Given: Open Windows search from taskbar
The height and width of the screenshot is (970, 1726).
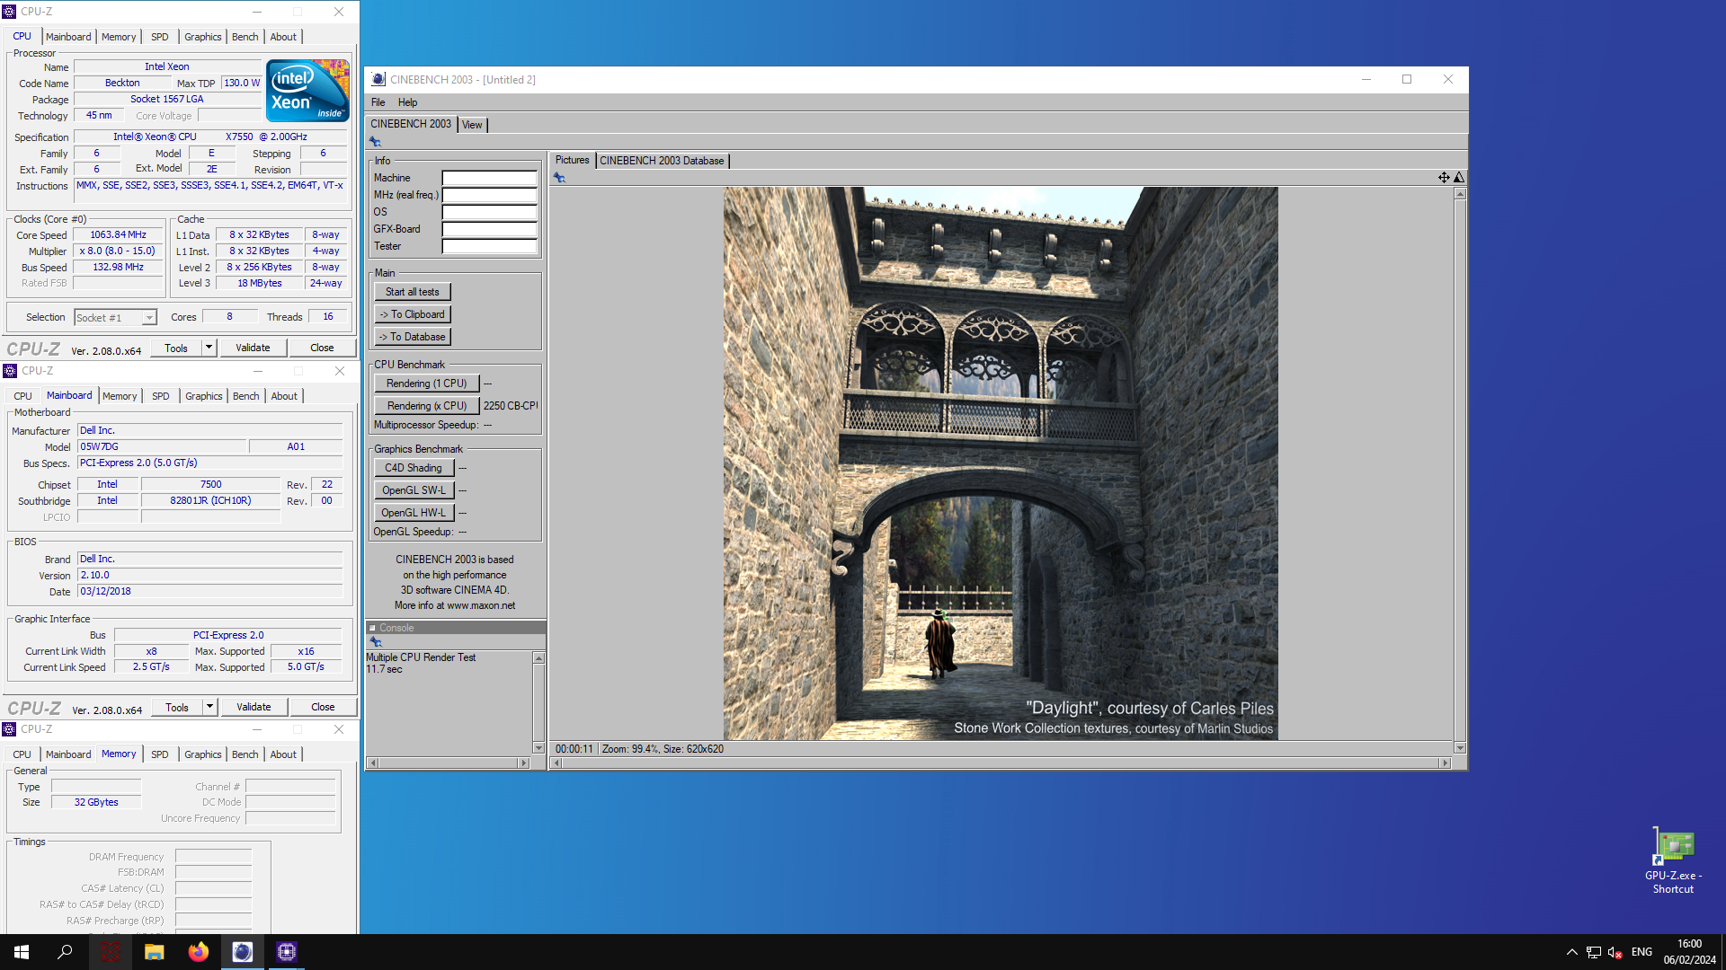Looking at the screenshot, I should coord(65,952).
